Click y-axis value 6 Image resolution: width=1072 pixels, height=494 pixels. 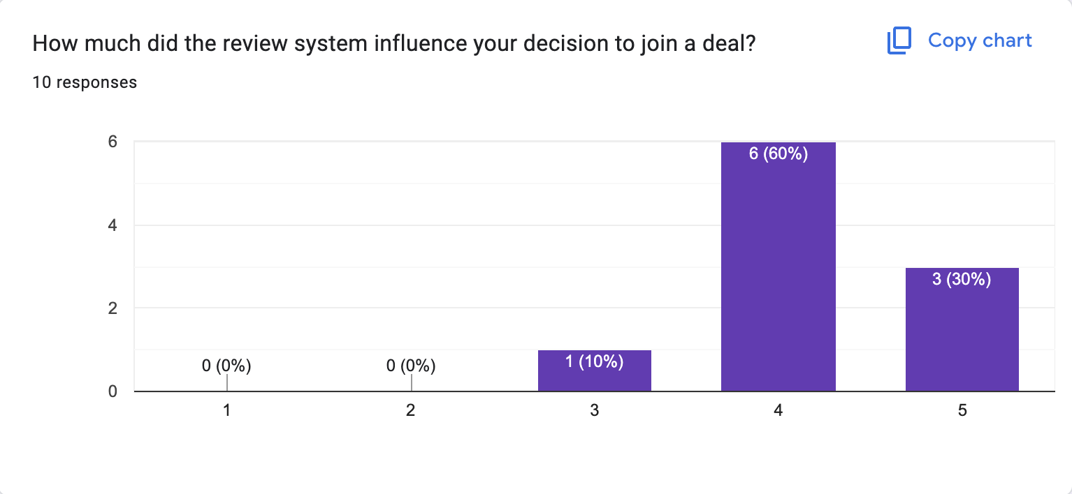click(112, 142)
